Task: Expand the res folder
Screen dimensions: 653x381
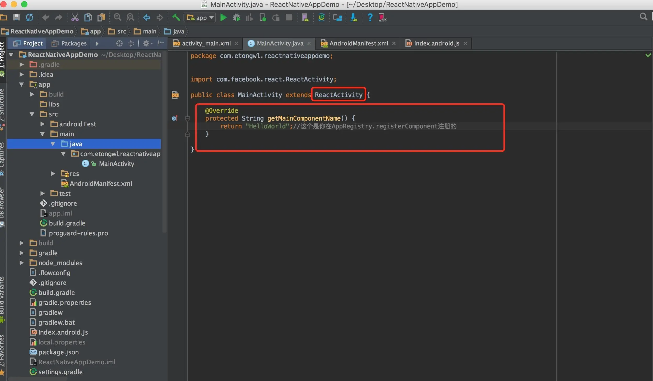Action: tap(53, 174)
